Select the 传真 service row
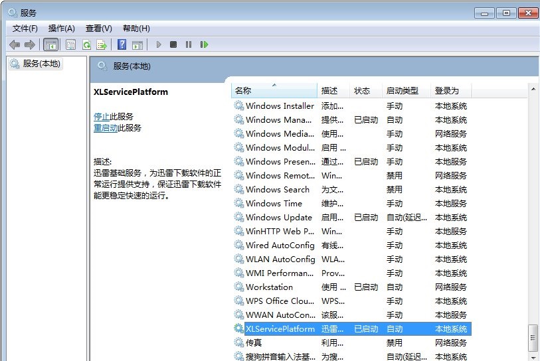 [x=351, y=343]
